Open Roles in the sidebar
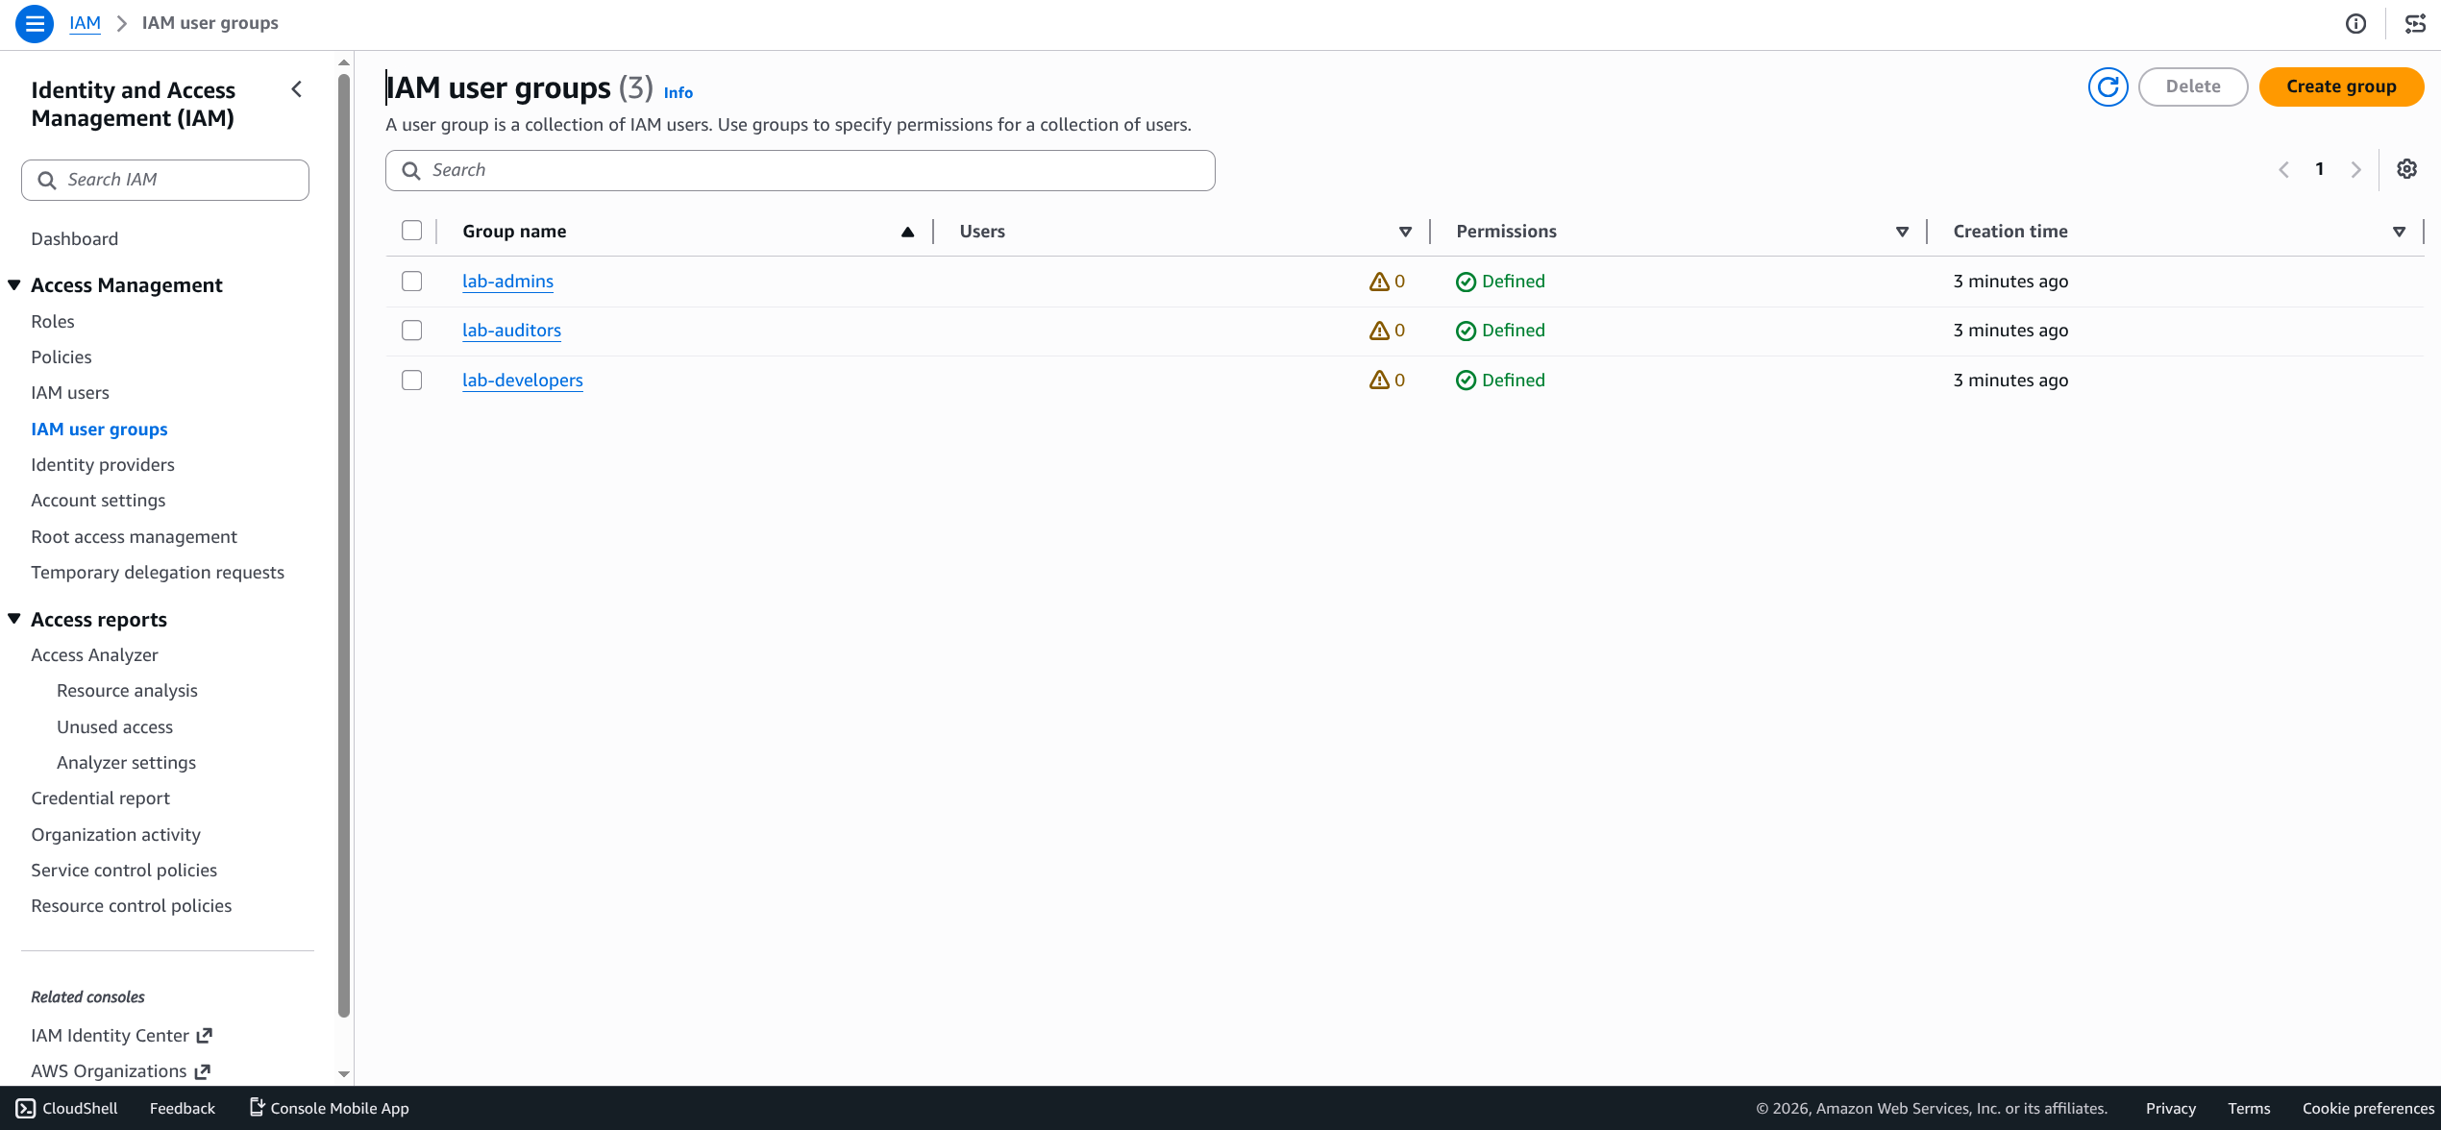The image size is (2441, 1130). point(52,322)
